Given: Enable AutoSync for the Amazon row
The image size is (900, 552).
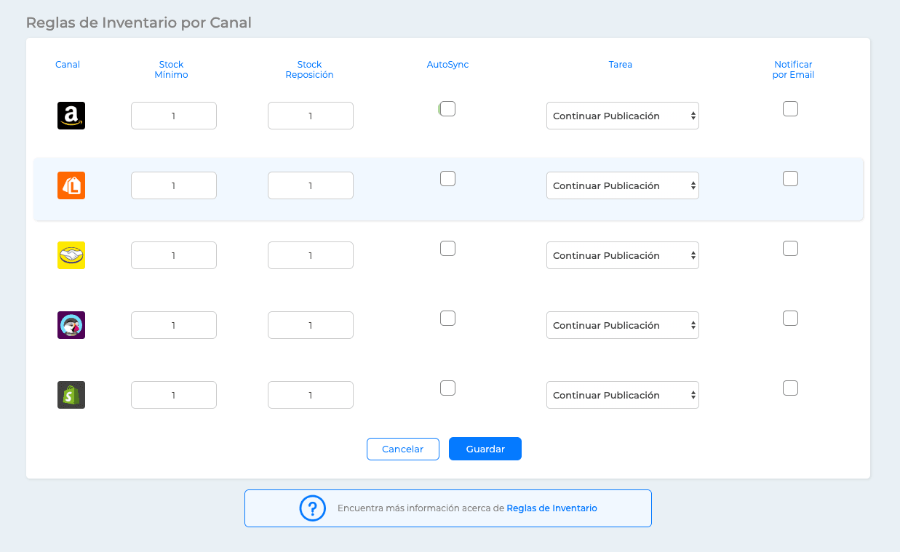Looking at the screenshot, I should pos(448,109).
